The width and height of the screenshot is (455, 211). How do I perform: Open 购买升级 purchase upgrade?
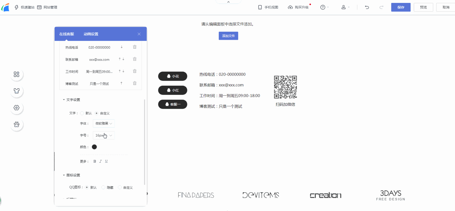[298, 7]
